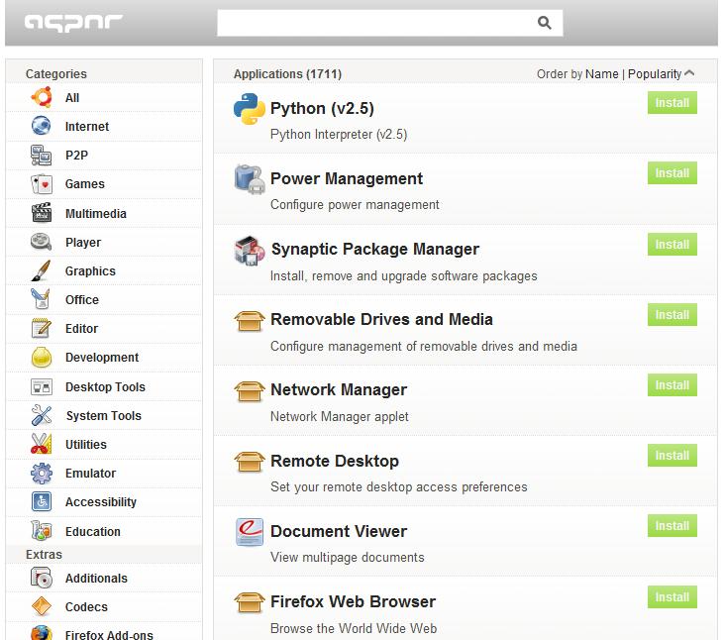This screenshot has width=724, height=640.
Task: Open the Player category label
Action: click(x=83, y=243)
